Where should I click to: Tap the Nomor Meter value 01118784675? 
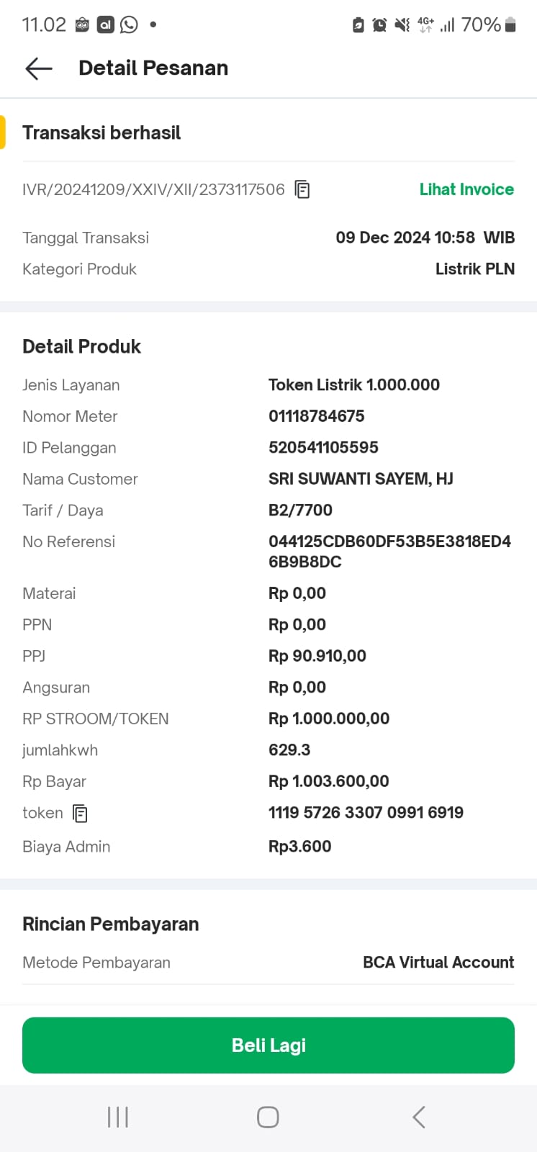point(317,416)
